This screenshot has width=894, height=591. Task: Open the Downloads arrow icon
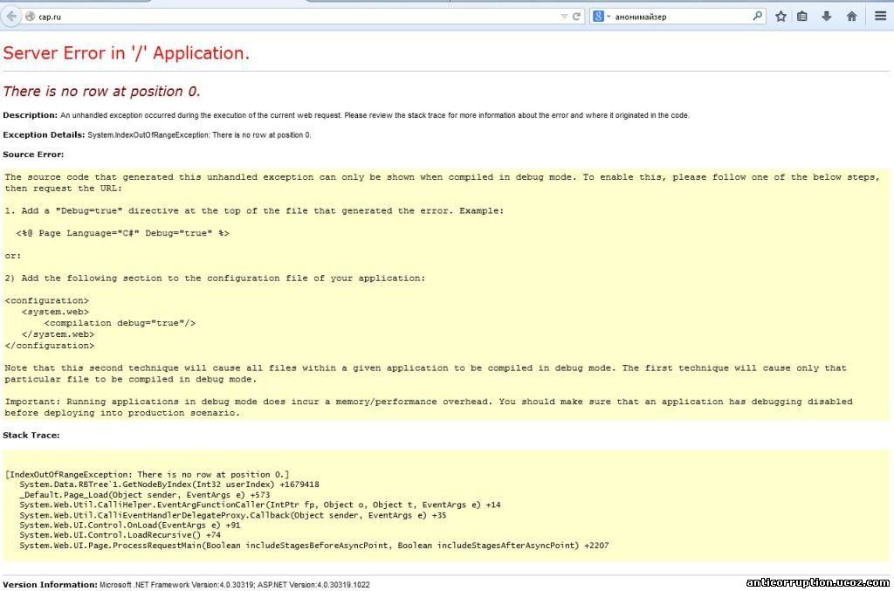coord(826,17)
